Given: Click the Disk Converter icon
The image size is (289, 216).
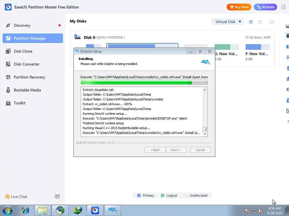Looking at the screenshot, I should coord(8,64).
